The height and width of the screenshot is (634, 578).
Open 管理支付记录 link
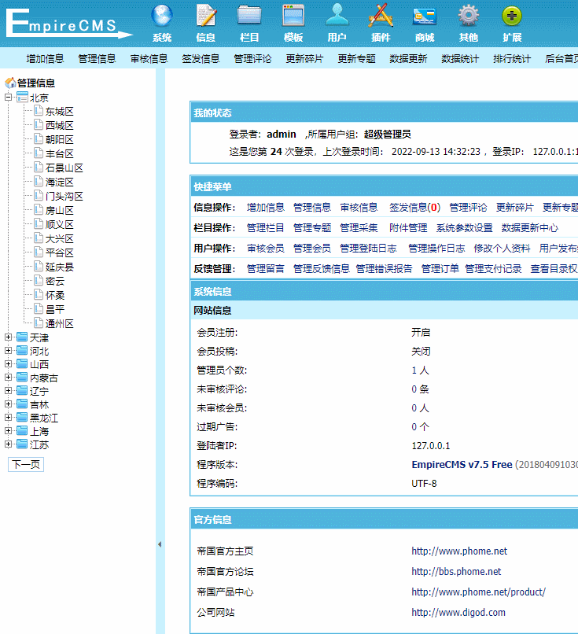click(493, 268)
